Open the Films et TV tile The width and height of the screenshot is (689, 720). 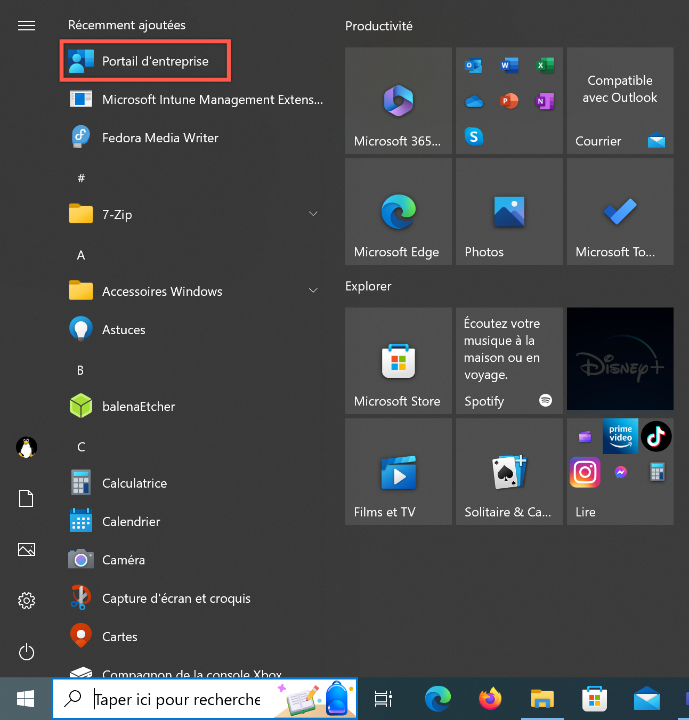tap(399, 472)
